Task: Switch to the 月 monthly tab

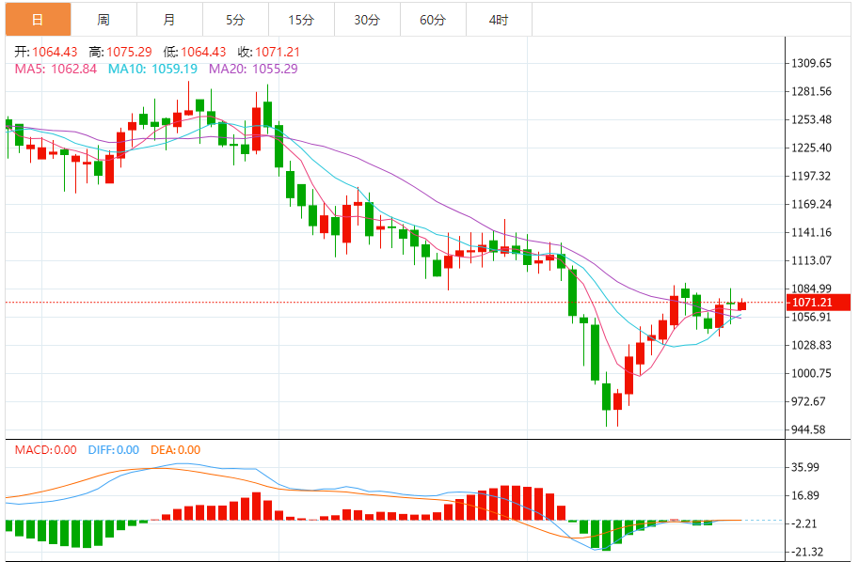Action: pyautogui.click(x=169, y=20)
